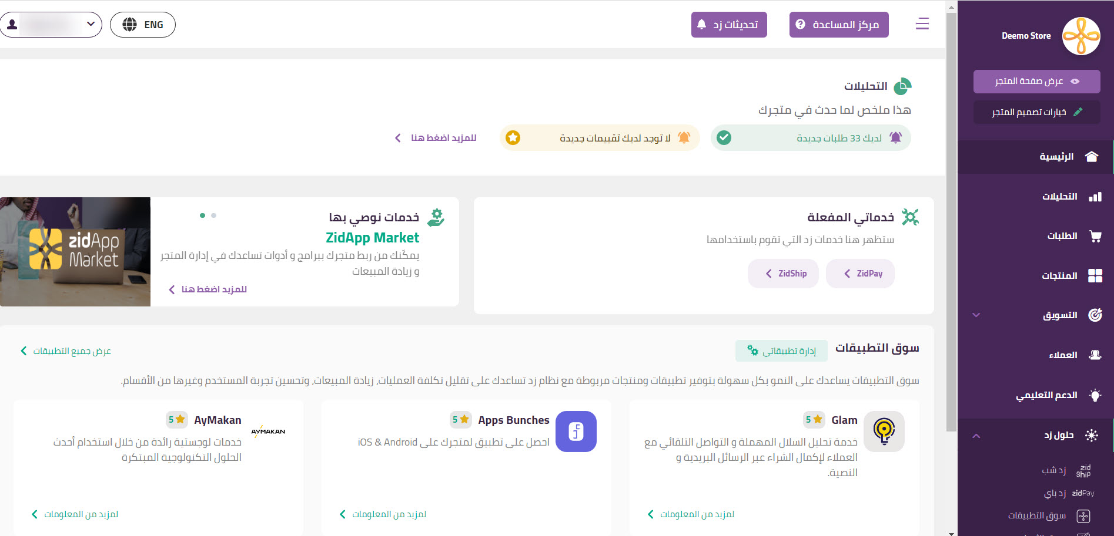Image resolution: width=1114 pixels, height=536 pixels.
Task: Click the hamburger menu icon in header
Action: [x=922, y=24]
